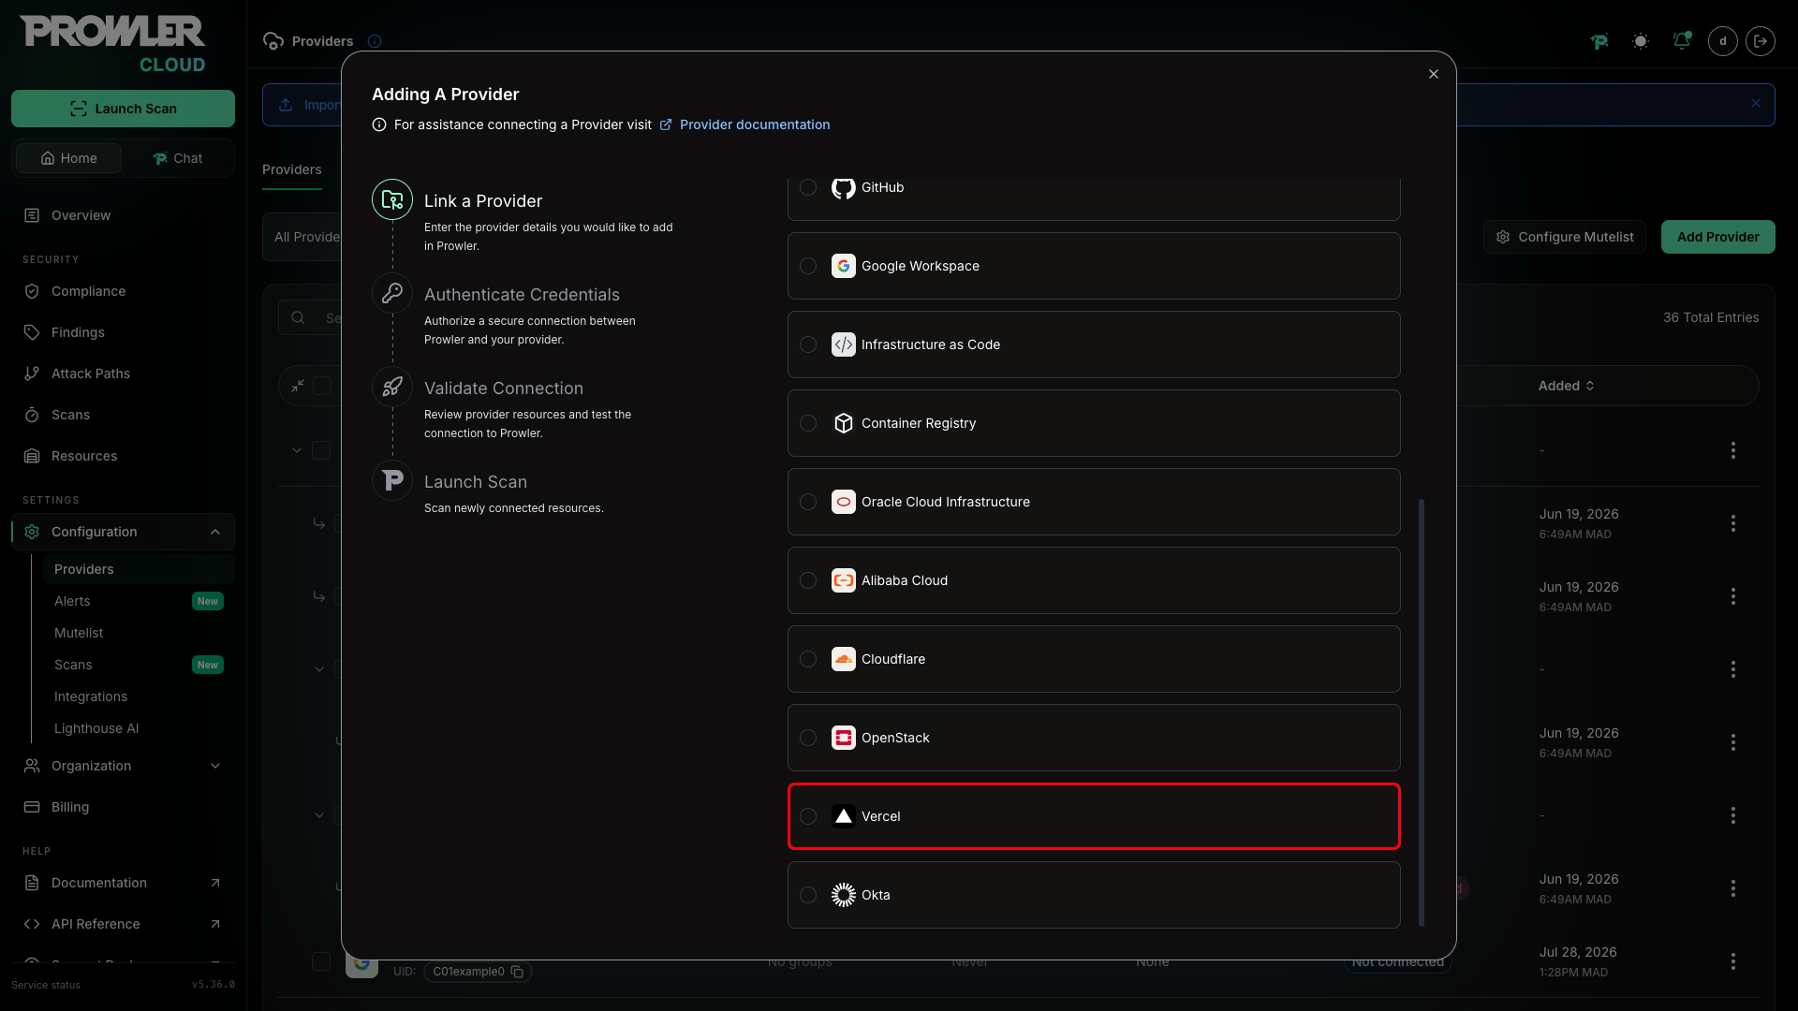Click the GitHub logo icon

click(844, 187)
